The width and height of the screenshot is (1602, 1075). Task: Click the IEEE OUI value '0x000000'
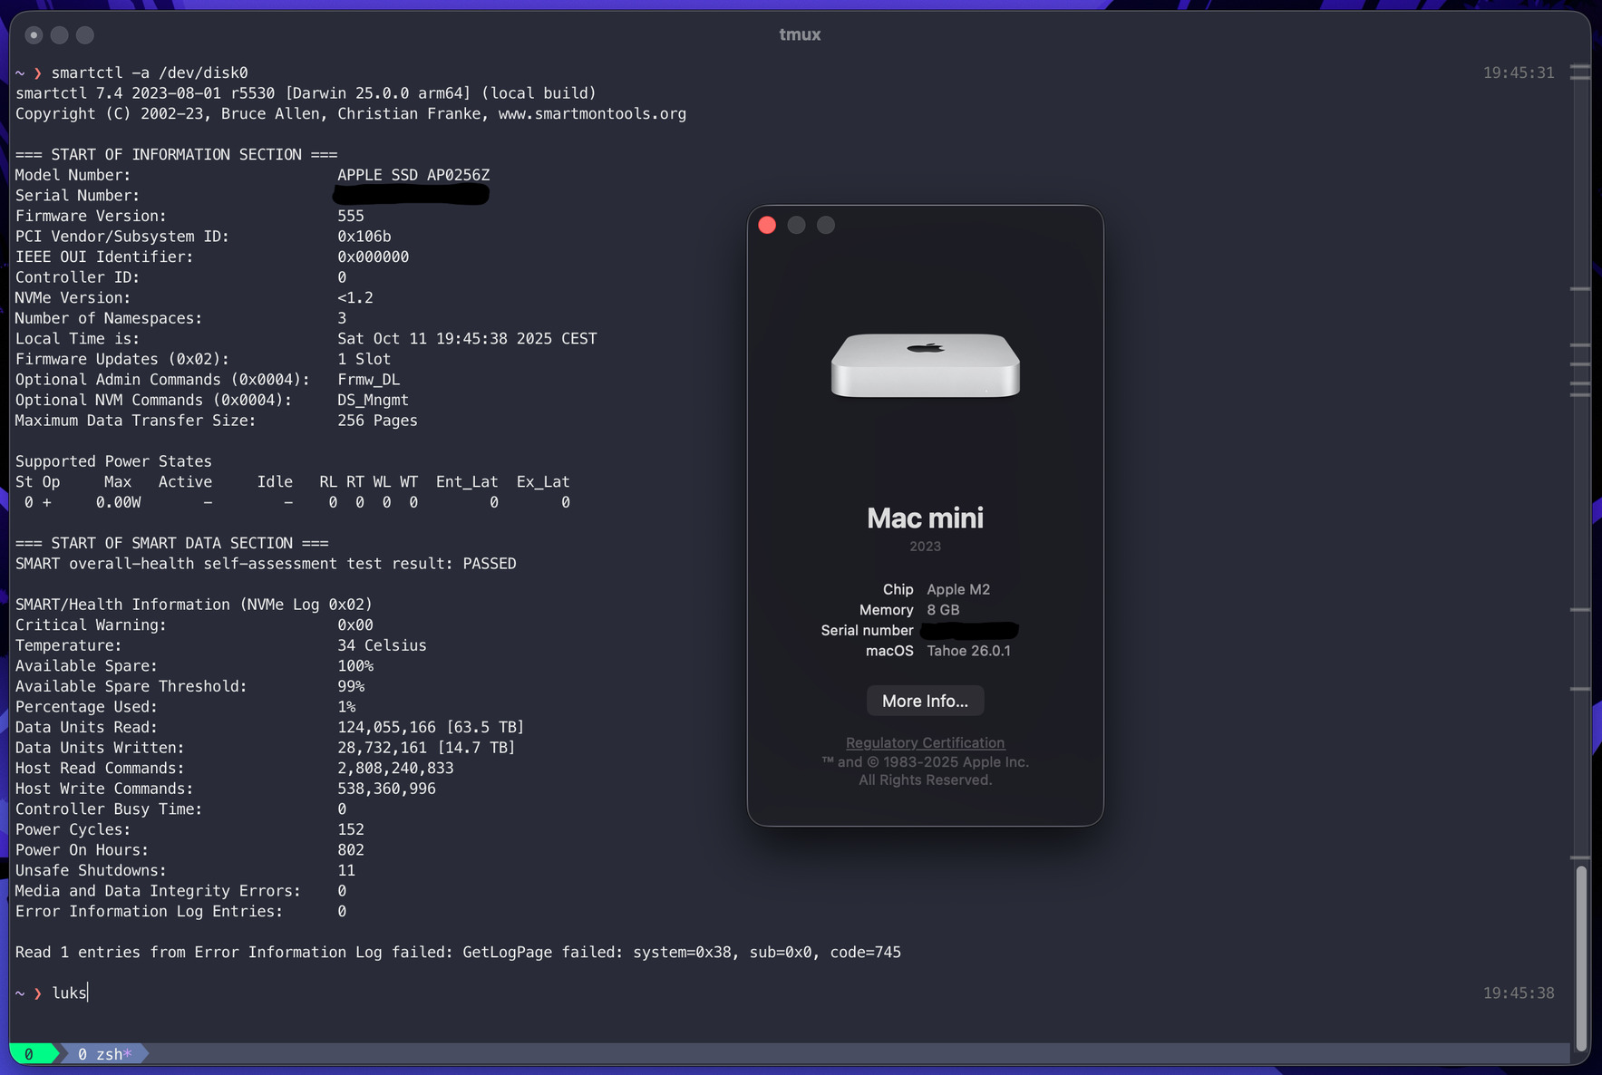click(374, 257)
